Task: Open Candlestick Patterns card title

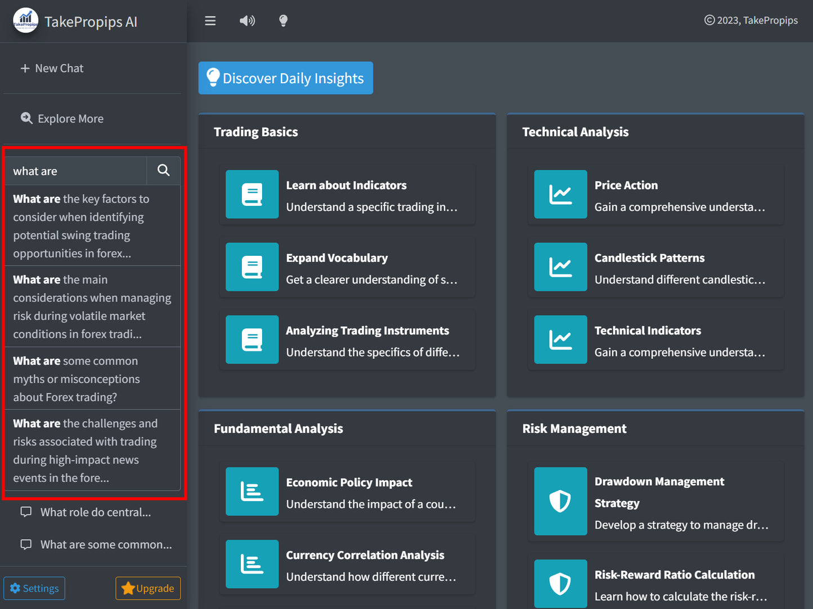Action: (x=649, y=258)
